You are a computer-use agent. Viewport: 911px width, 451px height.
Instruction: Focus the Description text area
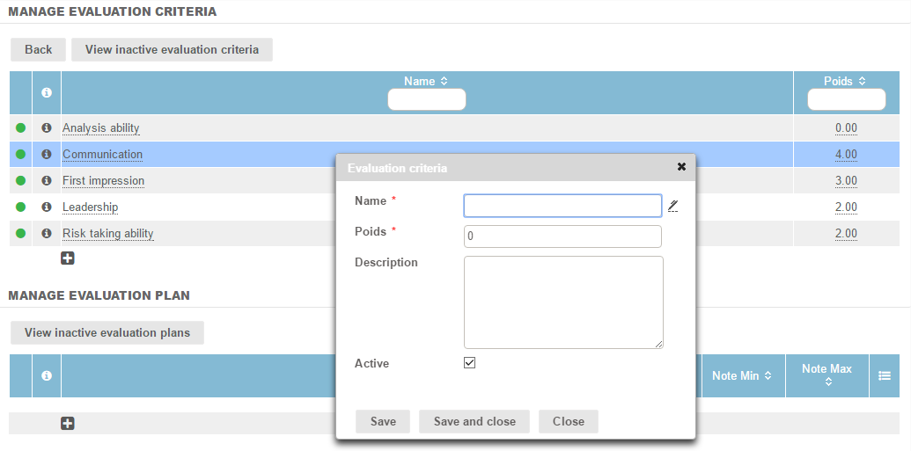(x=563, y=302)
